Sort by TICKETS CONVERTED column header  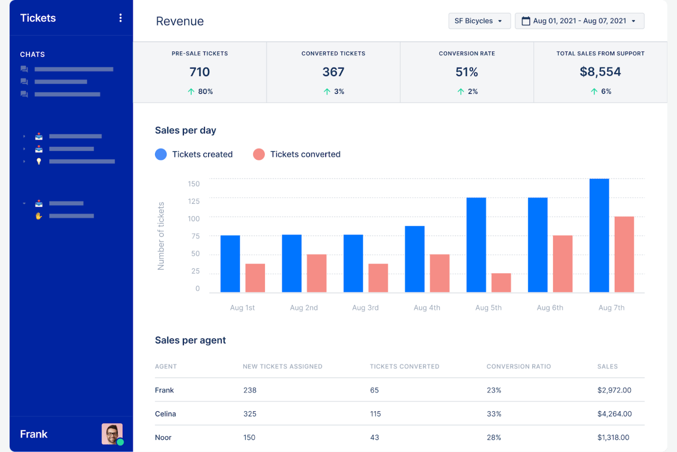coord(404,366)
